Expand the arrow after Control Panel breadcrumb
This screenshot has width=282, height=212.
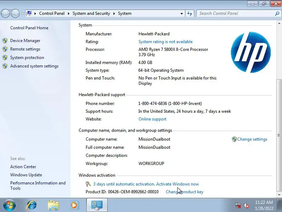pos(68,13)
